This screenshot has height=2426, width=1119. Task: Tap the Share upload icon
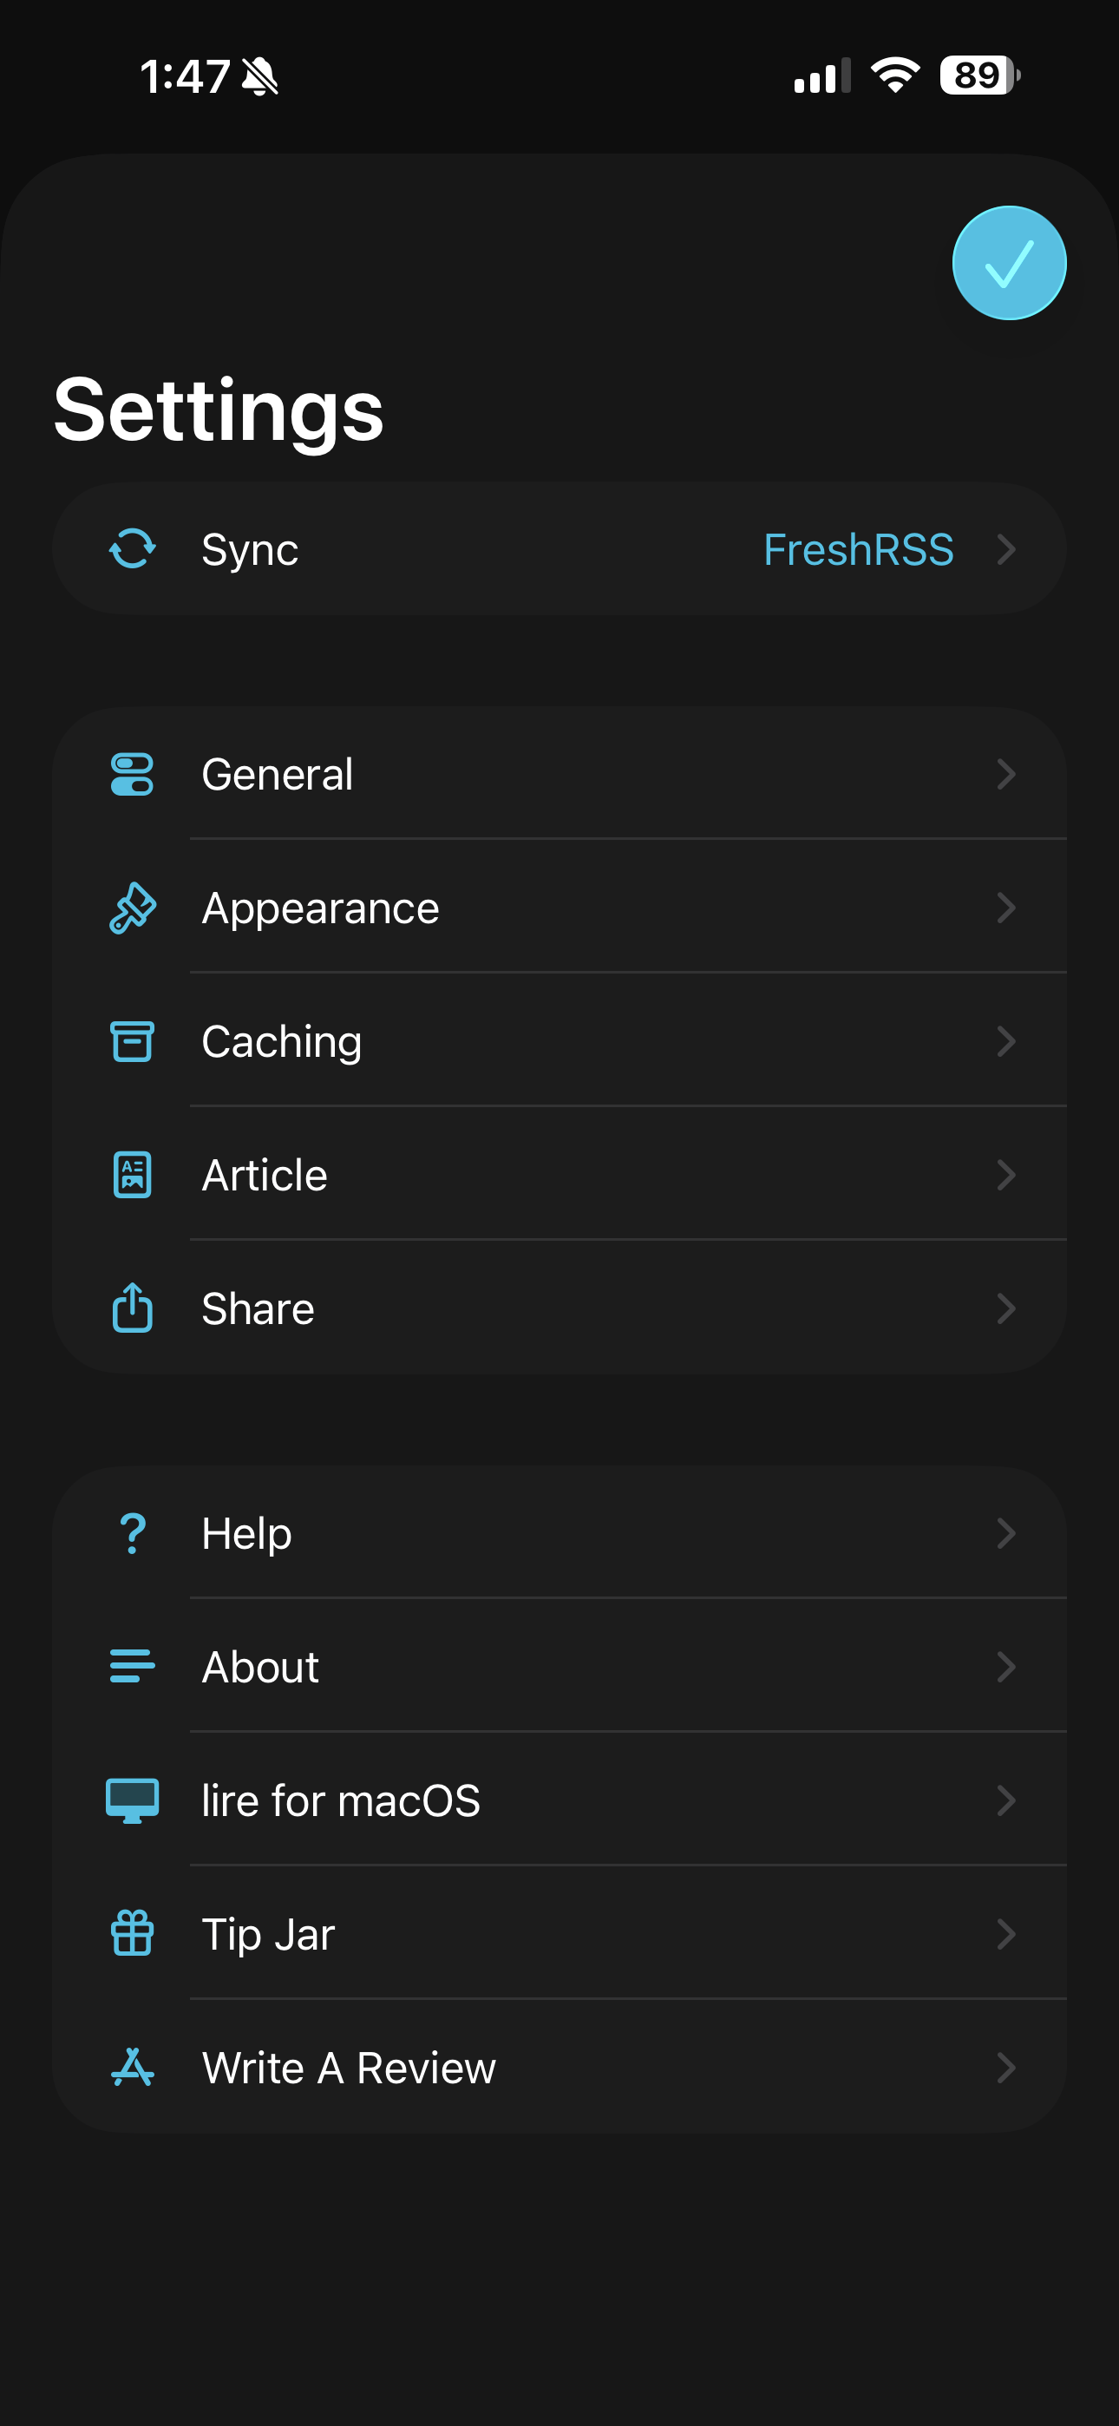coord(132,1308)
